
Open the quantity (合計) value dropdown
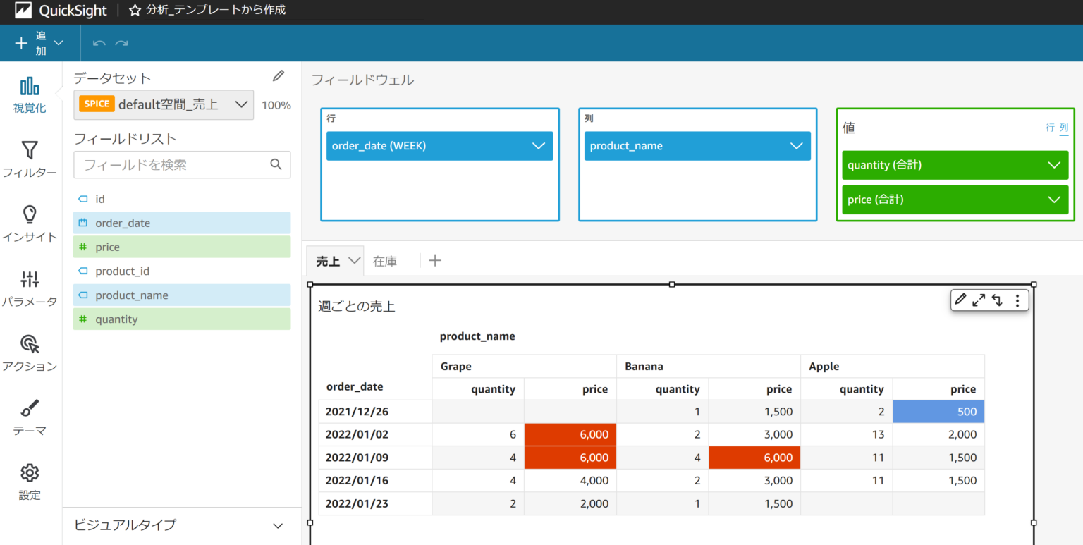click(x=1056, y=164)
